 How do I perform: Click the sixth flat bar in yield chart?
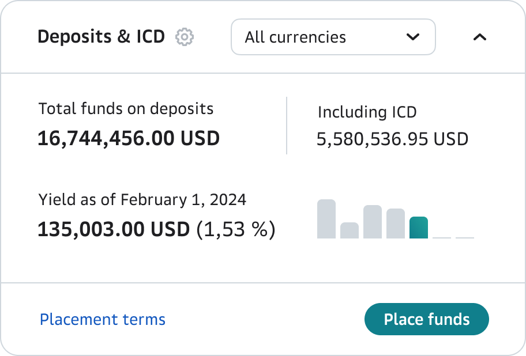pos(442,237)
